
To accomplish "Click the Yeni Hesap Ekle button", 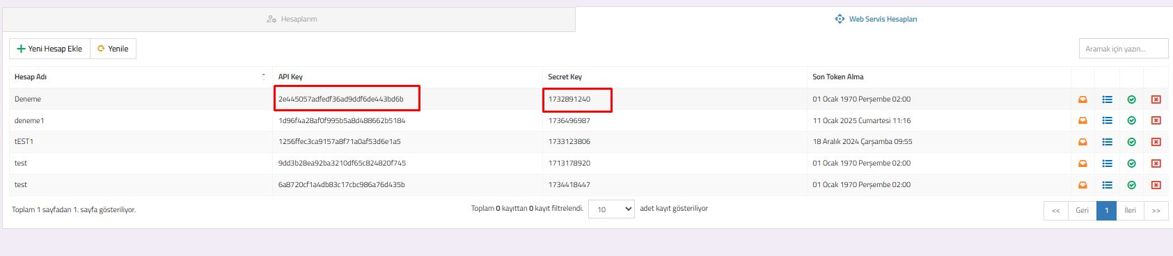I will [49, 49].
